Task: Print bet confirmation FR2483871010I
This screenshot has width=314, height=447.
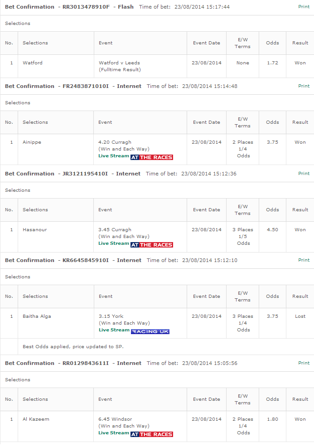Action: point(304,86)
